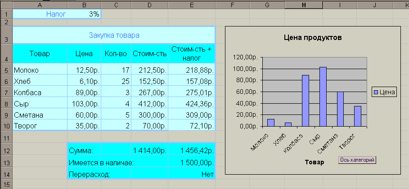This screenshot has width=409, height=189.
Task: Select column A header
Action: tap(40, 4)
